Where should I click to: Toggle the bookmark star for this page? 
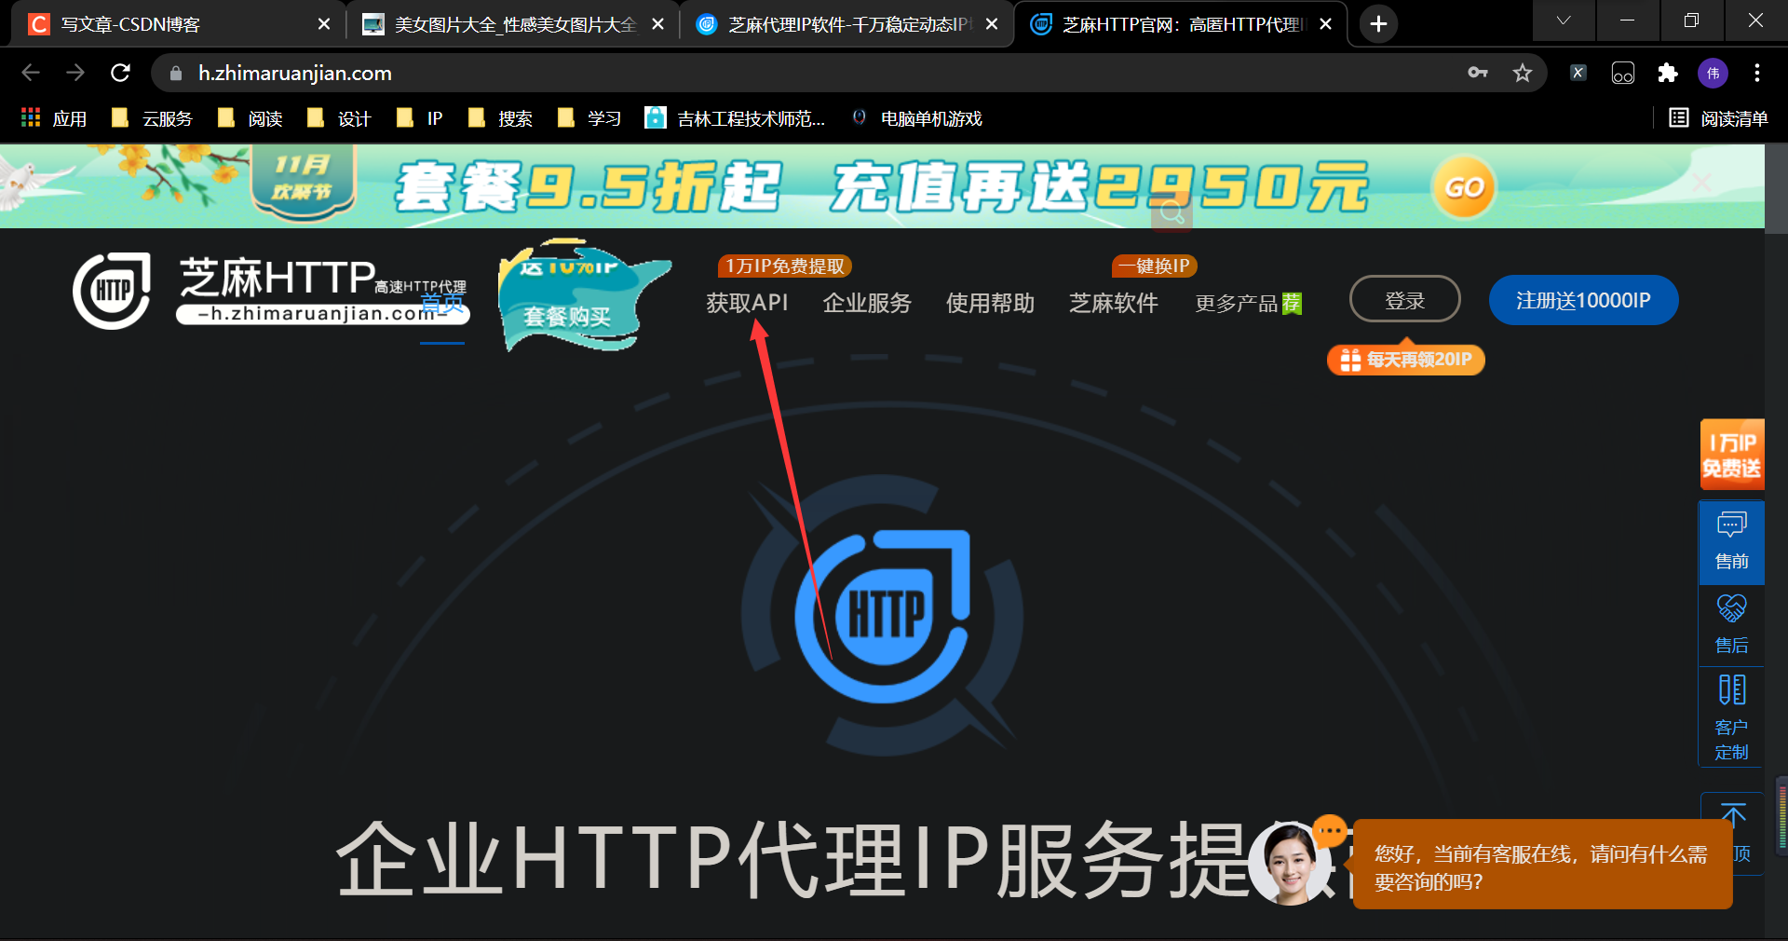coord(1524,73)
